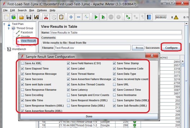This screenshot has height=128, width=190.
Task: Open the Function Helper dialog icon
Action: point(149,17)
